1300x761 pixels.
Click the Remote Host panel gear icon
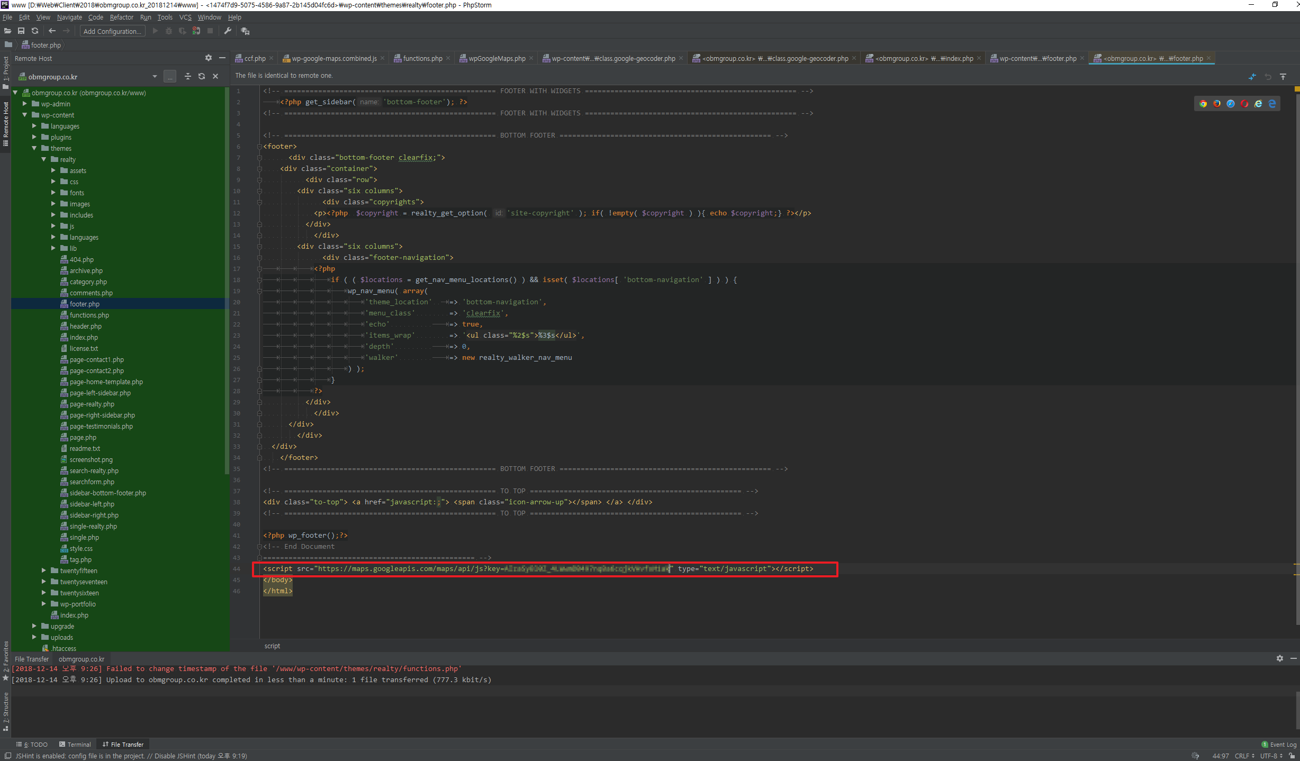[x=209, y=58]
